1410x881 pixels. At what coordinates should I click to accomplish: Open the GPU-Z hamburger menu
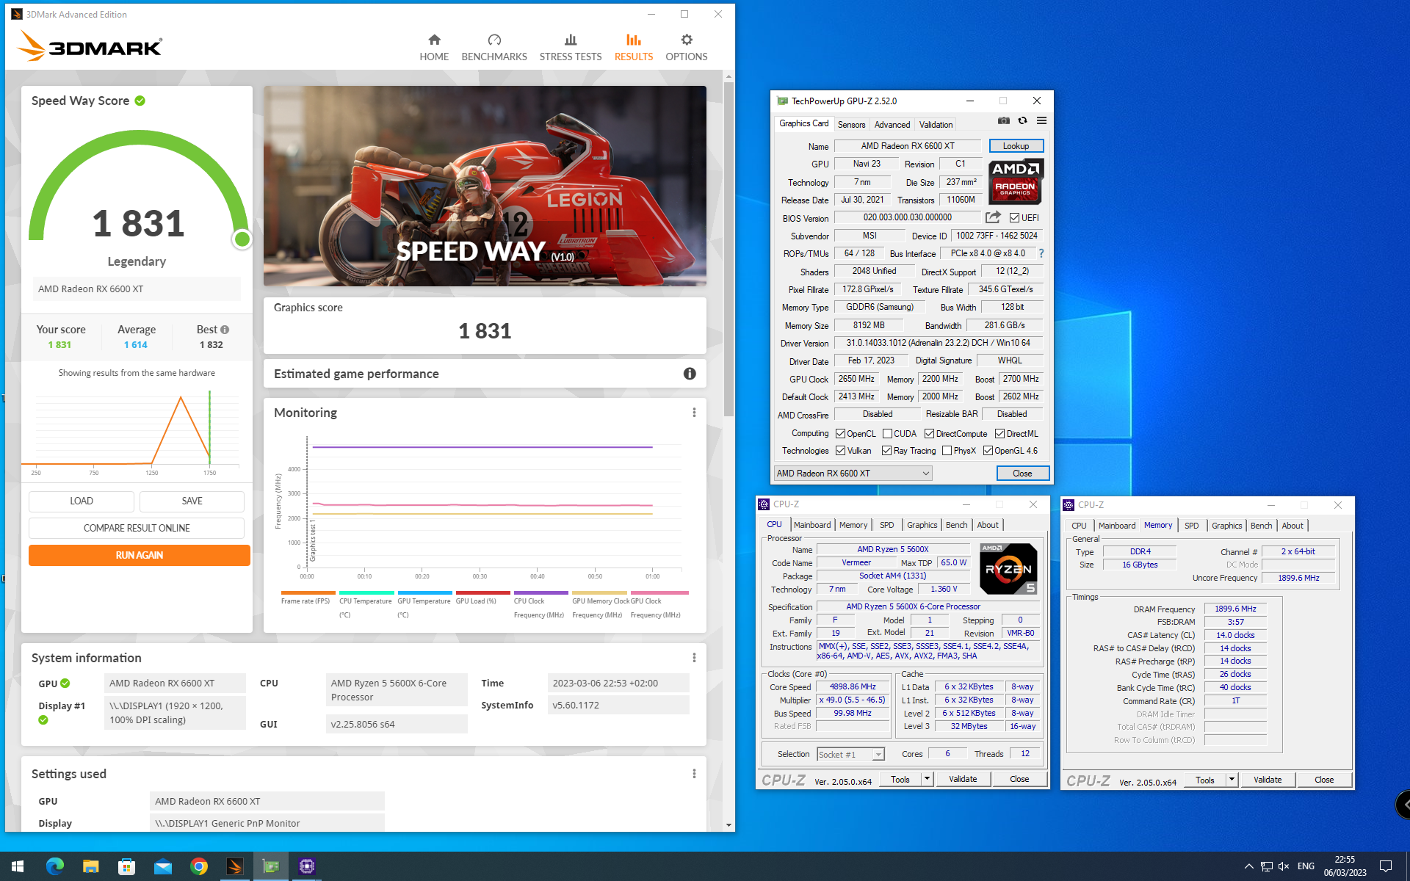click(1041, 121)
